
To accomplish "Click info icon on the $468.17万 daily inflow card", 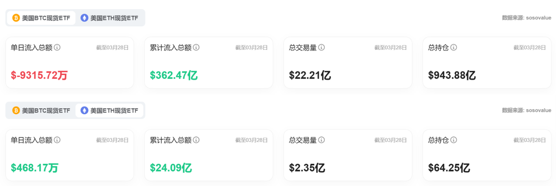I will point(57,140).
